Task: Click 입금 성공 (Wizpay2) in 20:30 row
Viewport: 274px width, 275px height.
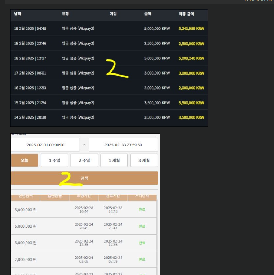Action: (x=78, y=117)
